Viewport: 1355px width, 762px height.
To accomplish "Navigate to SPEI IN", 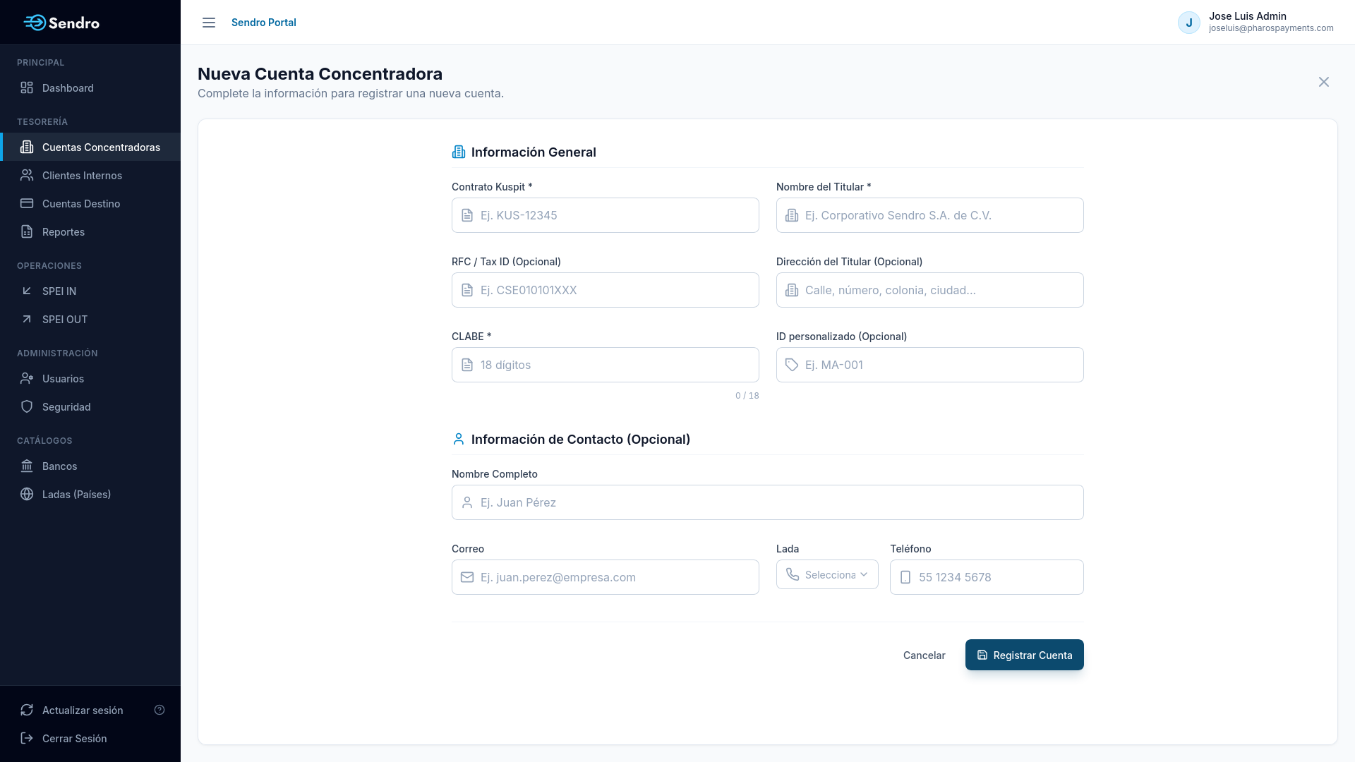I will pyautogui.click(x=90, y=291).
